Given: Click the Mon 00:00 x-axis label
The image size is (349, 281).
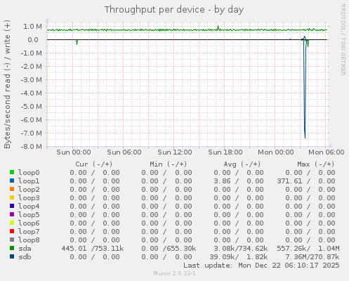Looking at the screenshot, I should [x=276, y=152].
